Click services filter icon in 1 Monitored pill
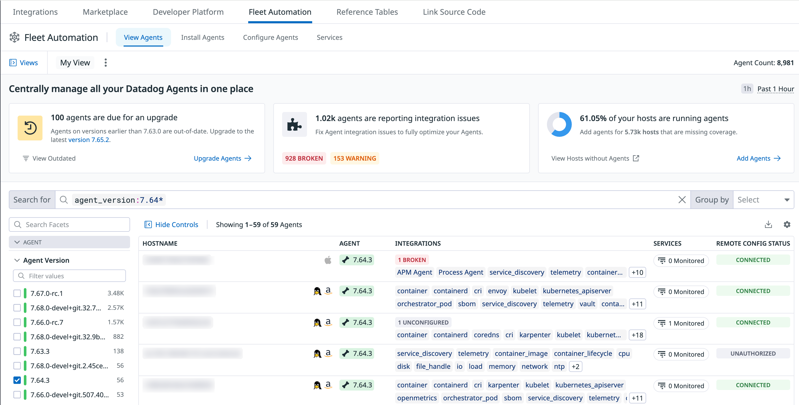799x405 pixels. pos(662,323)
